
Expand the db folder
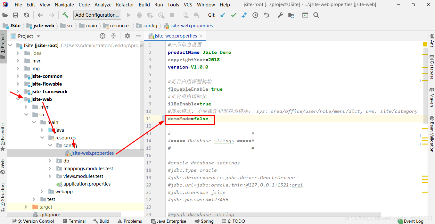point(50,161)
